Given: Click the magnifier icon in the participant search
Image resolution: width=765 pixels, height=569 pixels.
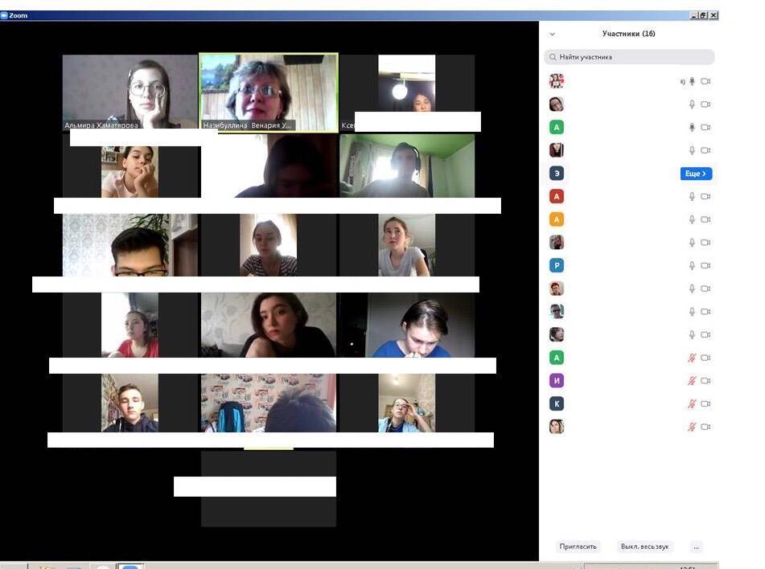Looking at the screenshot, I should point(552,57).
